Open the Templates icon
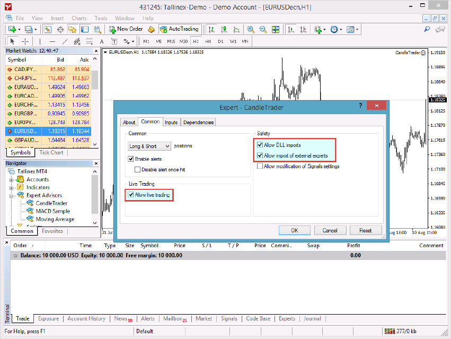 pyautogui.click(x=350, y=29)
